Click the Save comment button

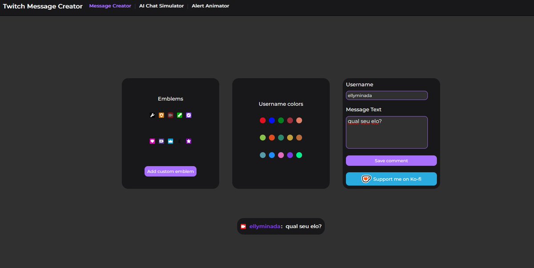click(391, 160)
